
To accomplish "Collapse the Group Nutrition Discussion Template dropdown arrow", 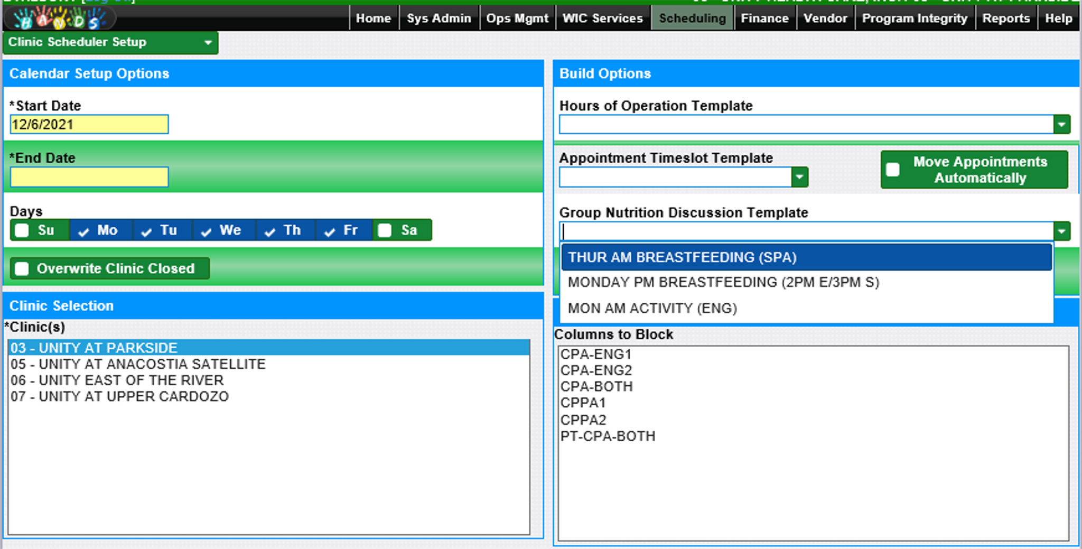I will click(1061, 231).
